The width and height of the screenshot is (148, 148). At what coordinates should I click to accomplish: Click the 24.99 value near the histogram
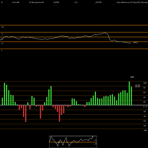pos(138,85)
